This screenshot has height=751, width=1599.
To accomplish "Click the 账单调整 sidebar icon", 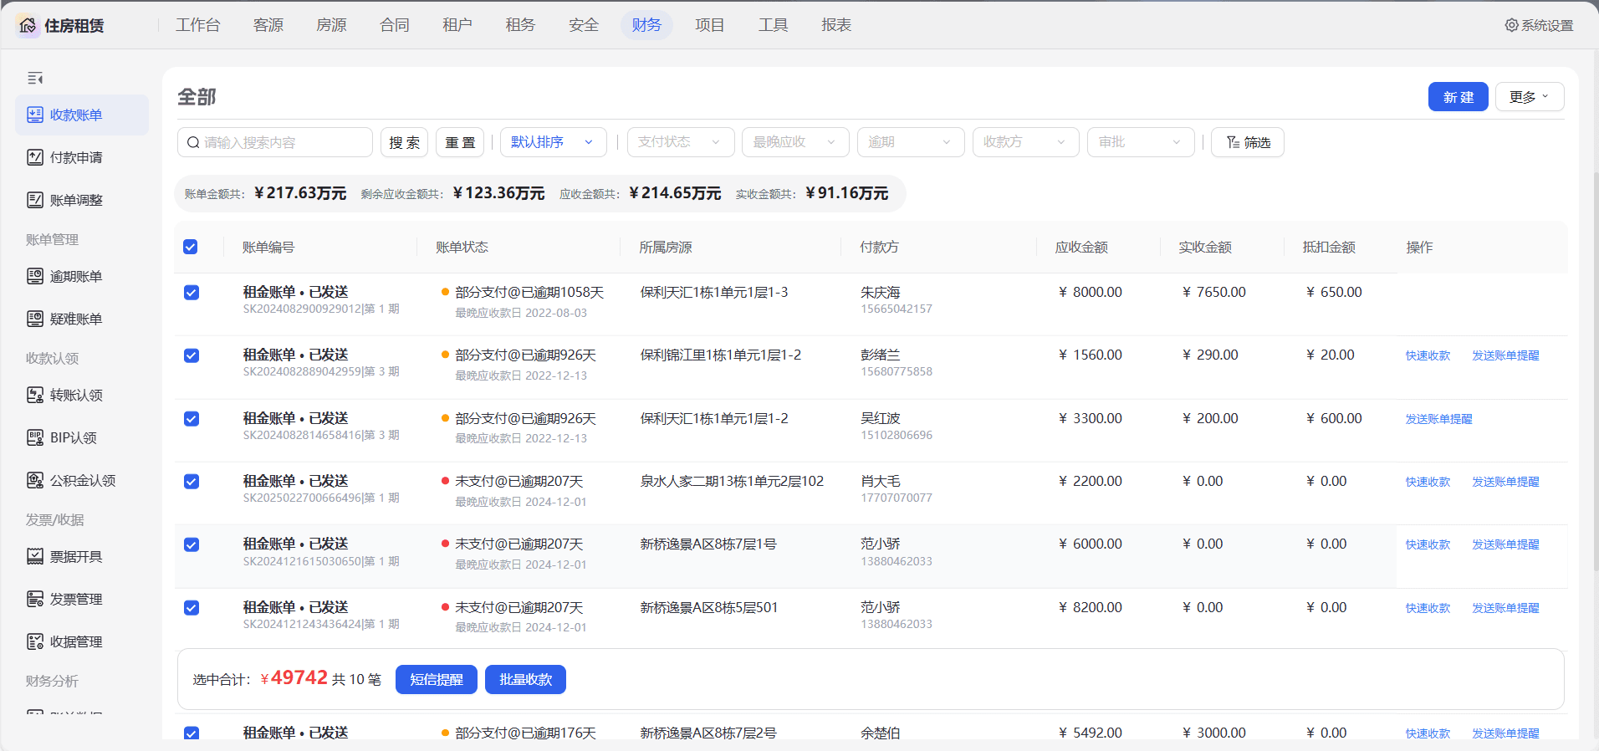I will click(35, 200).
